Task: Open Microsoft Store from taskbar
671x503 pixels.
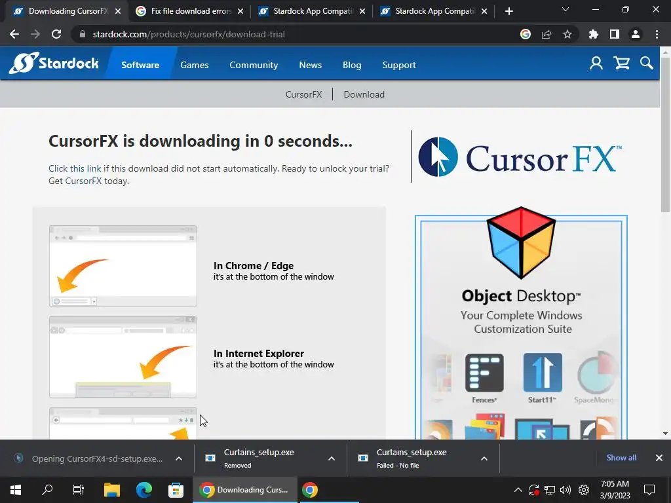Action: [x=176, y=490]
